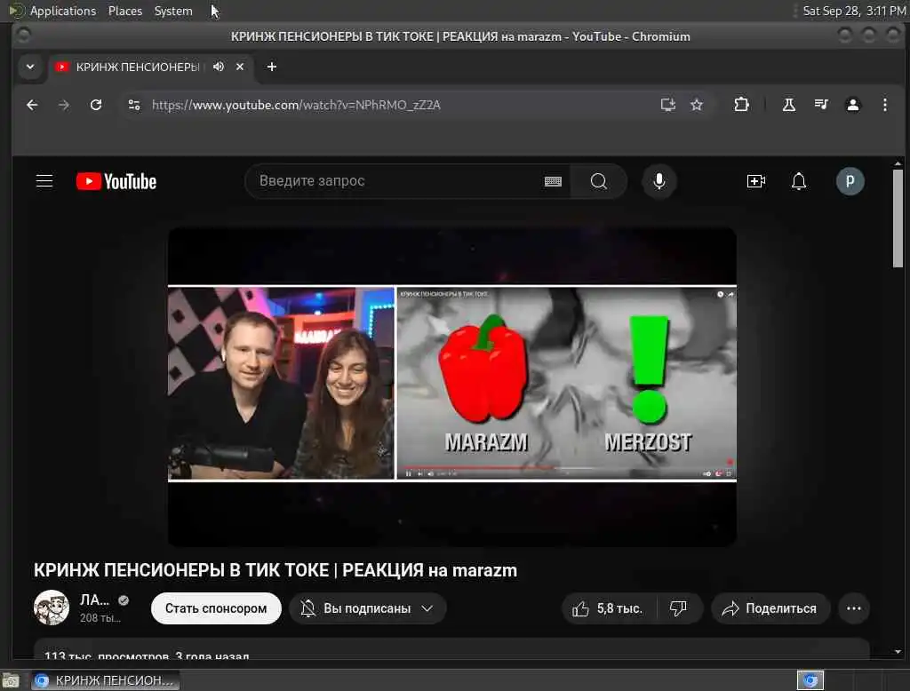Screen dimensions: 910x691
Task: Open YouTube notifications bell
Action: 799,181
